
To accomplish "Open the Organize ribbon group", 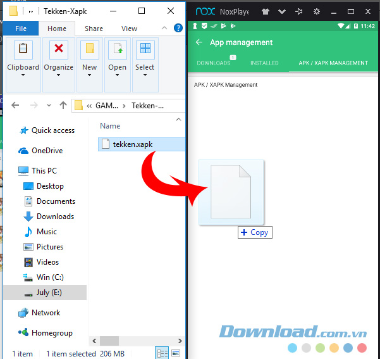I will point(58,65).
